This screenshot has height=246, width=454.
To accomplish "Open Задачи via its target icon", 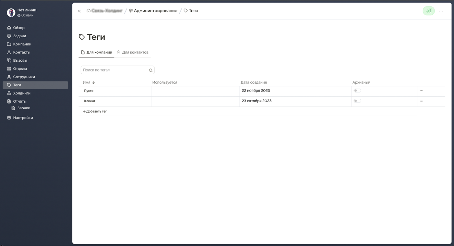I will (x=9, y=36).
